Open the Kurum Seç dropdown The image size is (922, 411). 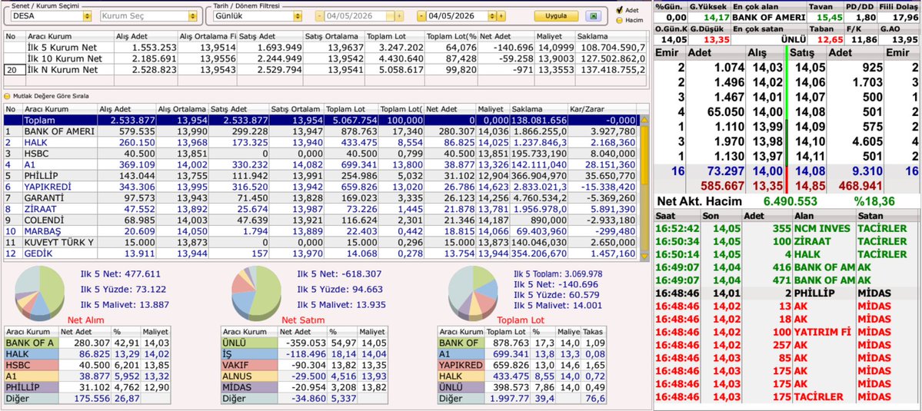click(194, 16)
